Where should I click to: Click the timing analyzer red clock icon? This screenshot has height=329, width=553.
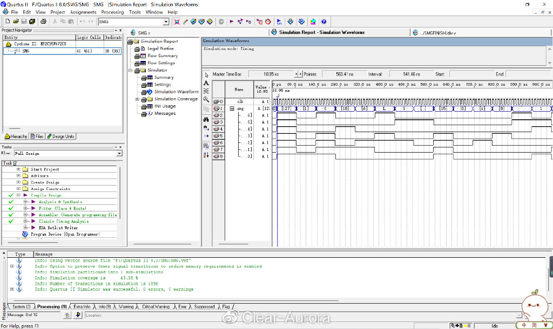pyautogui.click(x=268, y=22)
